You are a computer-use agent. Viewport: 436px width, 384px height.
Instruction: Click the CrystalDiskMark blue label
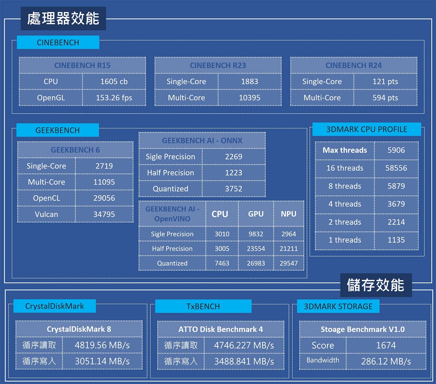54,306
